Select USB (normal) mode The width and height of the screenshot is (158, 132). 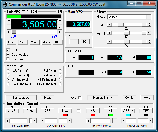(8, 75)
